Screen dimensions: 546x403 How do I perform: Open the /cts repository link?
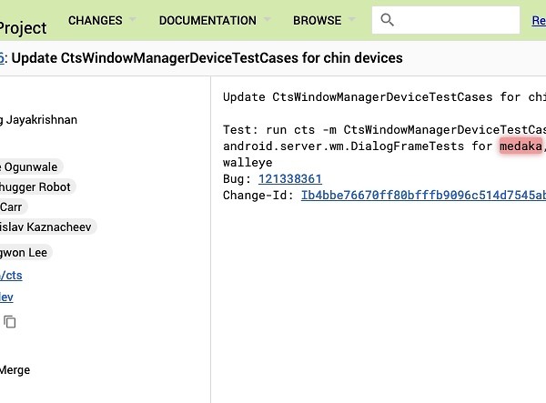click(11, 275)
